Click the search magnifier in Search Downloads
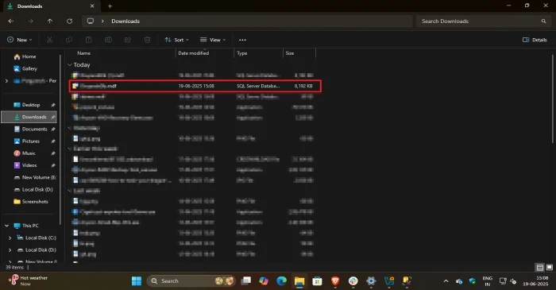 [x=543, y=21]
